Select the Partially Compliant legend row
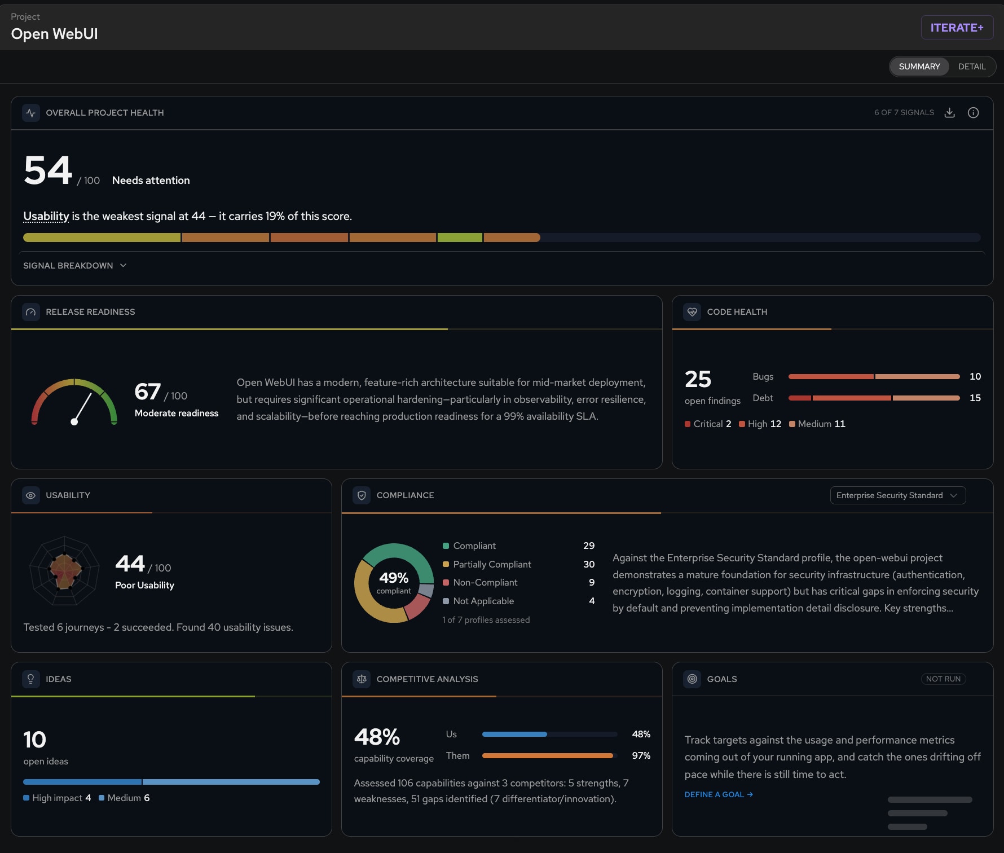 pyautogui.click(x=518, y=564)
